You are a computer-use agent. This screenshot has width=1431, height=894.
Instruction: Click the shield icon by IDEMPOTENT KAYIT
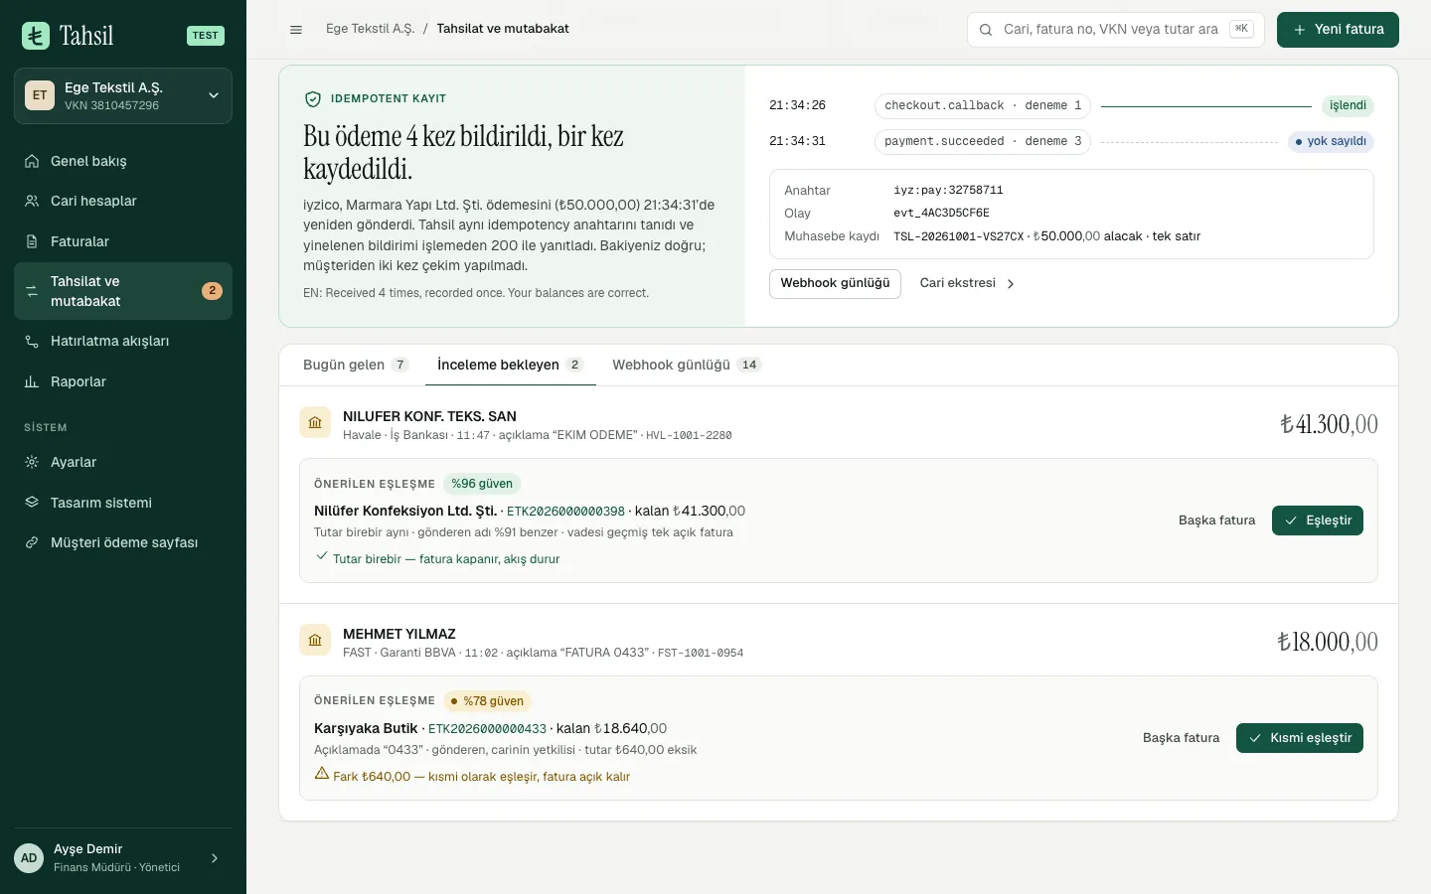pyautogui.click(x=313, y=99)
